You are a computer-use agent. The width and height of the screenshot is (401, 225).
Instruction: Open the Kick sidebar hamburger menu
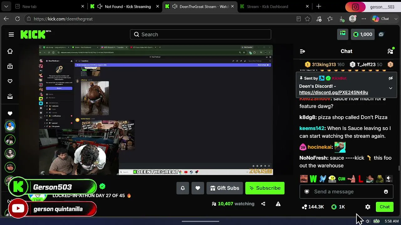click(11, 34)
